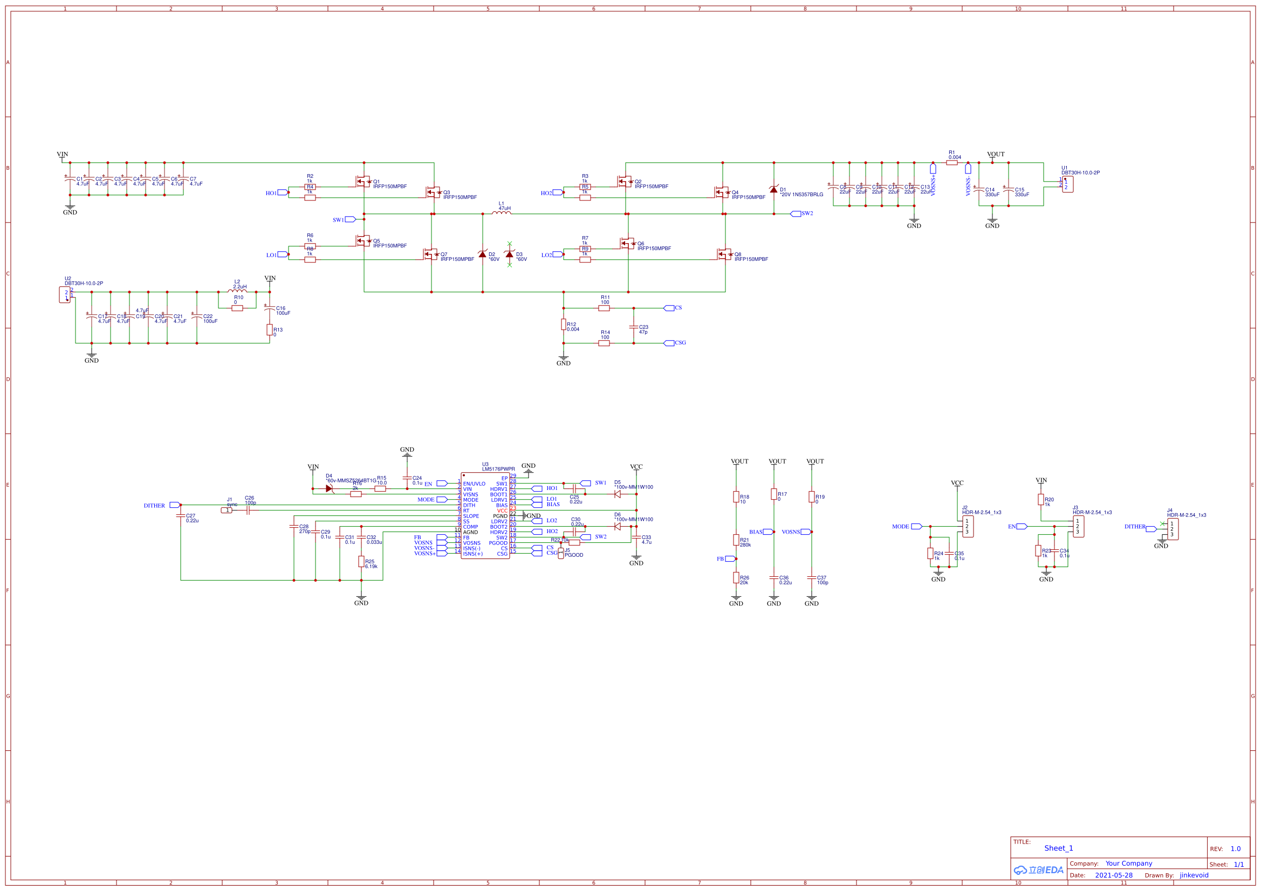Select capacitor C16 100uF
The height and width of the screenshot is (891, 1261).
point(270,308)
